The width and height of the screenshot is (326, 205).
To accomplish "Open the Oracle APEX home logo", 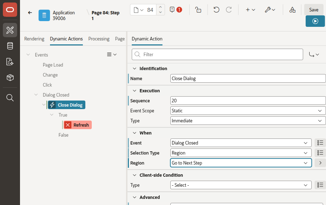I will pyautogui.click(x=10, y=10).
